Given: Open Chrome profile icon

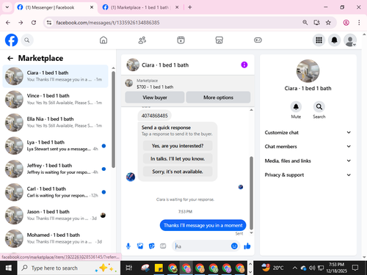Looking at the screenshot, I should click(x=346, y=23).
